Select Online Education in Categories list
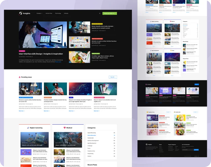 click(92, 135)
